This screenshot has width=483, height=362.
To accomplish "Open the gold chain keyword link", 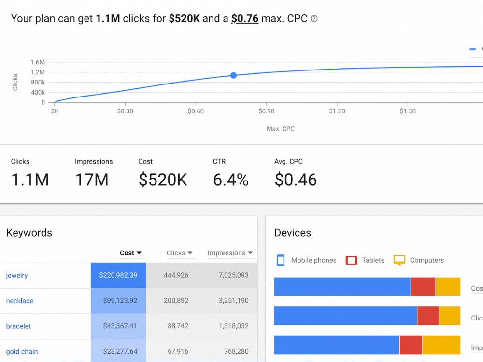I will pos(22,351).
